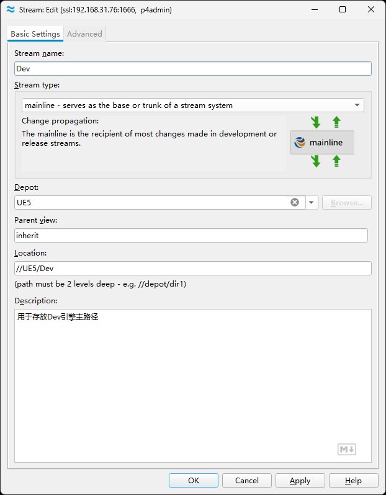Expand the Depot dropdown arrow
Screen dimensions: 386x495
coord(312,202)
